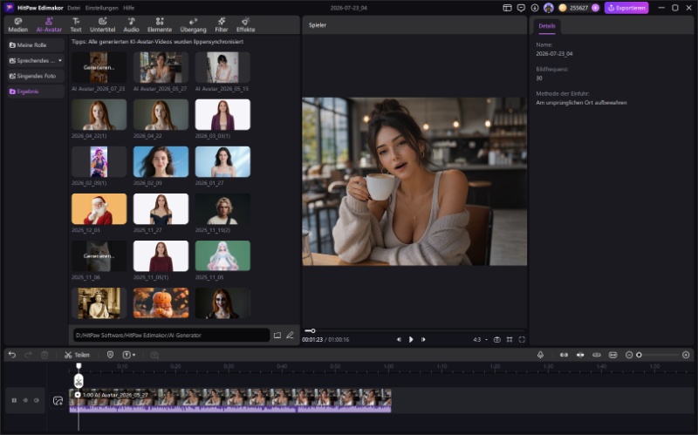Click the plus to add credits
Viewport: 698px width, 435px height.
pos(595,8)
